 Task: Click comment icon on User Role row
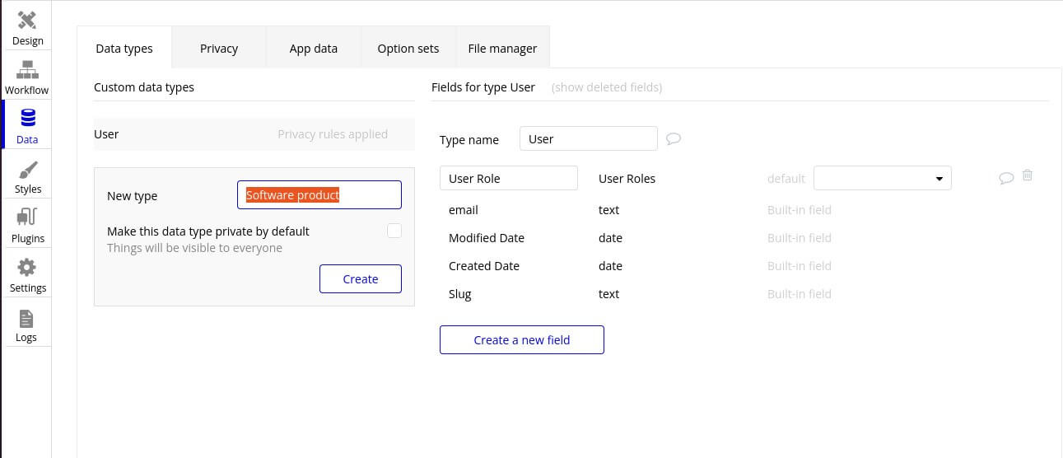[1005, 178]
